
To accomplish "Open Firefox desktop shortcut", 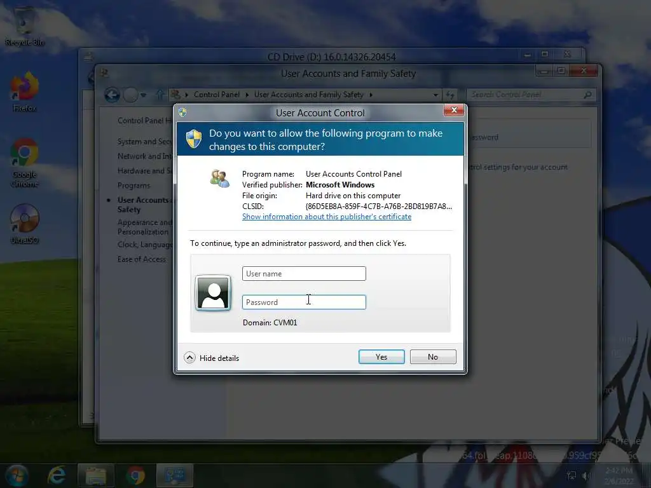I will [x=24, y=92].
